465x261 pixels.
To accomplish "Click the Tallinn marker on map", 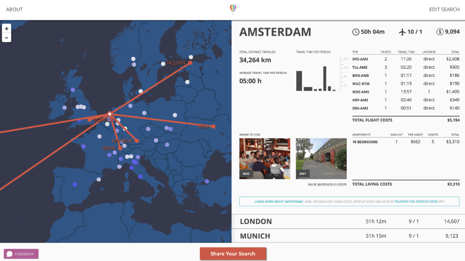I will click(x=190, y=63).
